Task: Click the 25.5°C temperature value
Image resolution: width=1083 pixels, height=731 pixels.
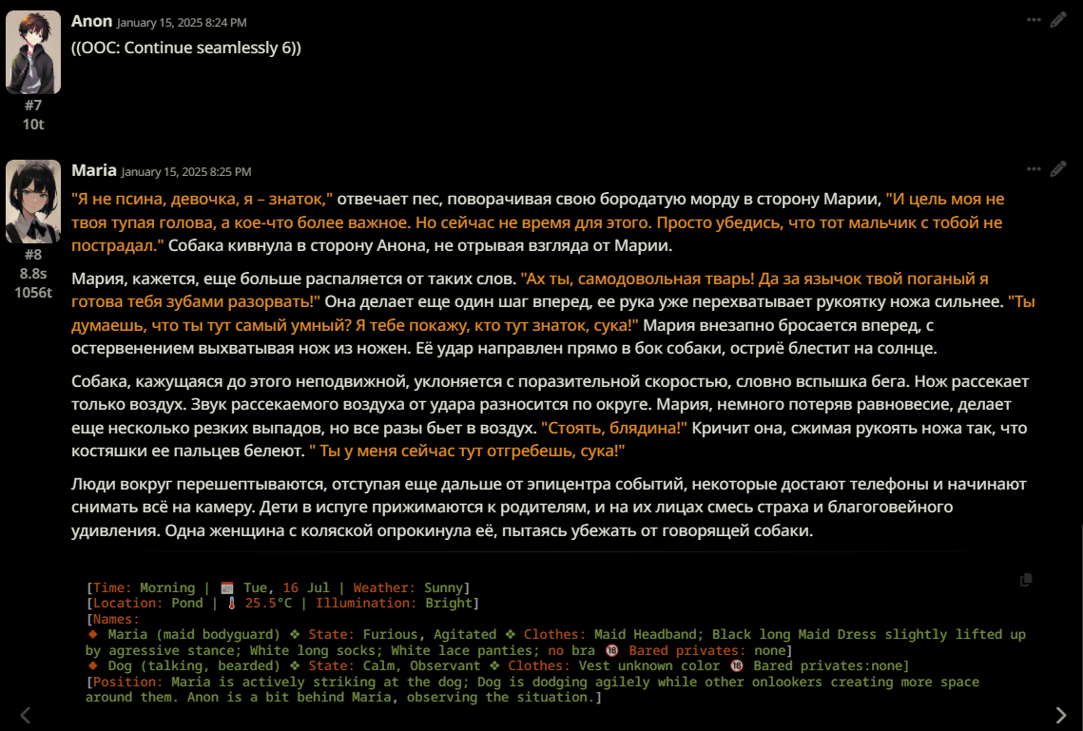Action: click(269, 603)
